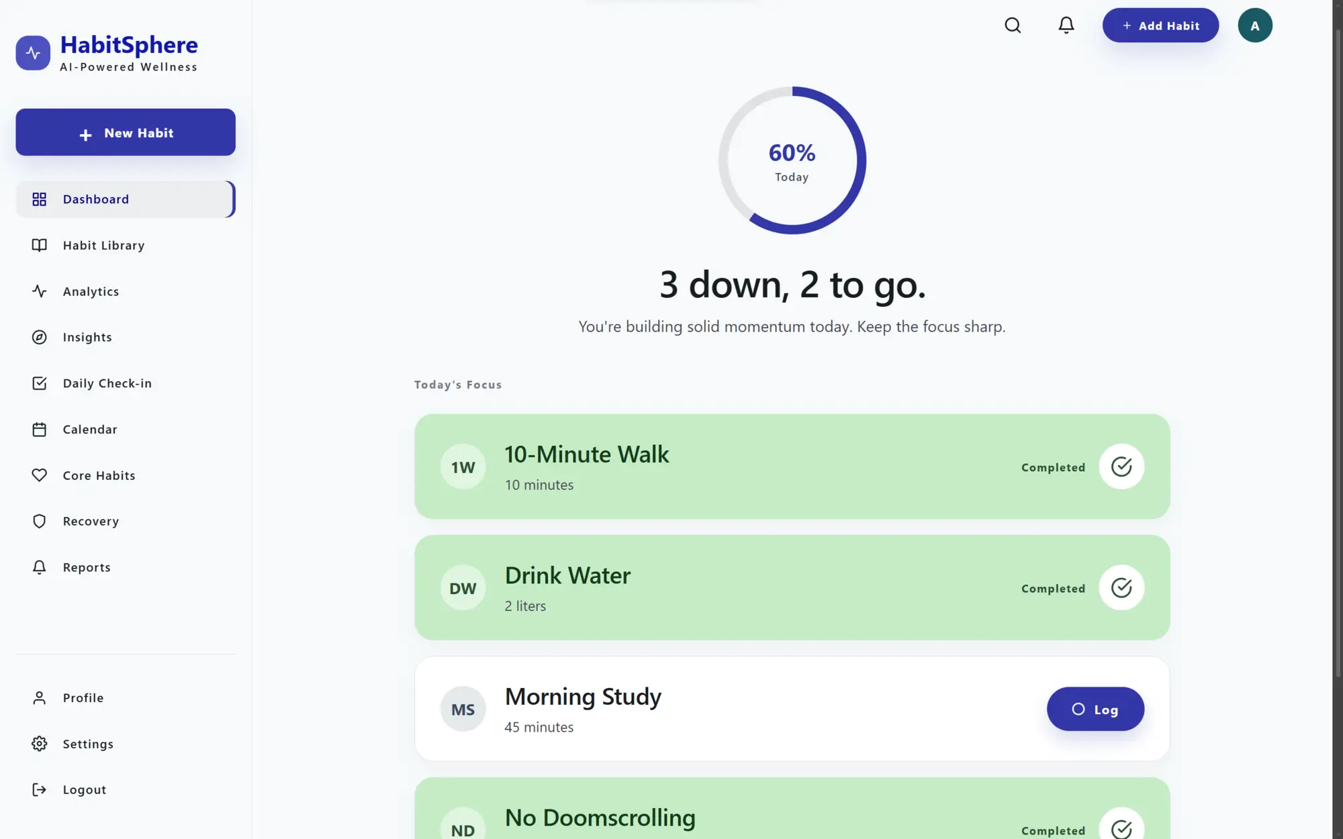Click the '2 liters' amount text
The height and width of the screenshot is (839, 1343).
tap(525, 606)
